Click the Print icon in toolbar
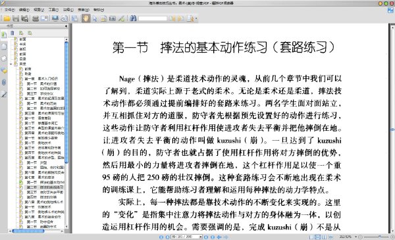 (x=36, y=18)
